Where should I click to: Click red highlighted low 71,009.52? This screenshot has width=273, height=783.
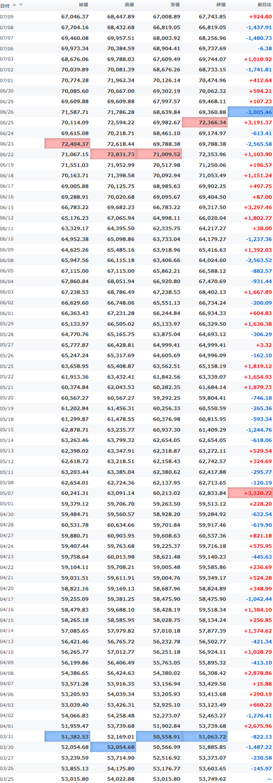[159, 154]
